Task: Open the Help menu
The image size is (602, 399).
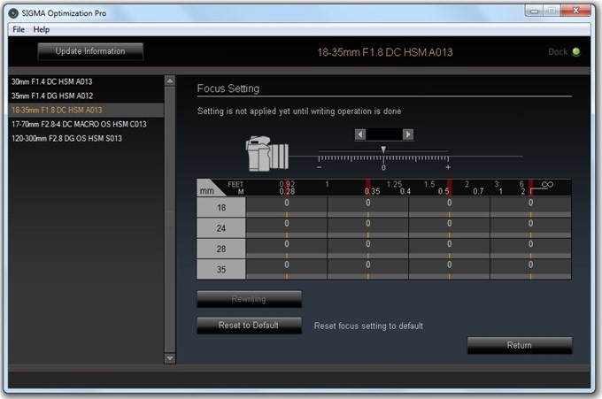Action: click(42, 29)
